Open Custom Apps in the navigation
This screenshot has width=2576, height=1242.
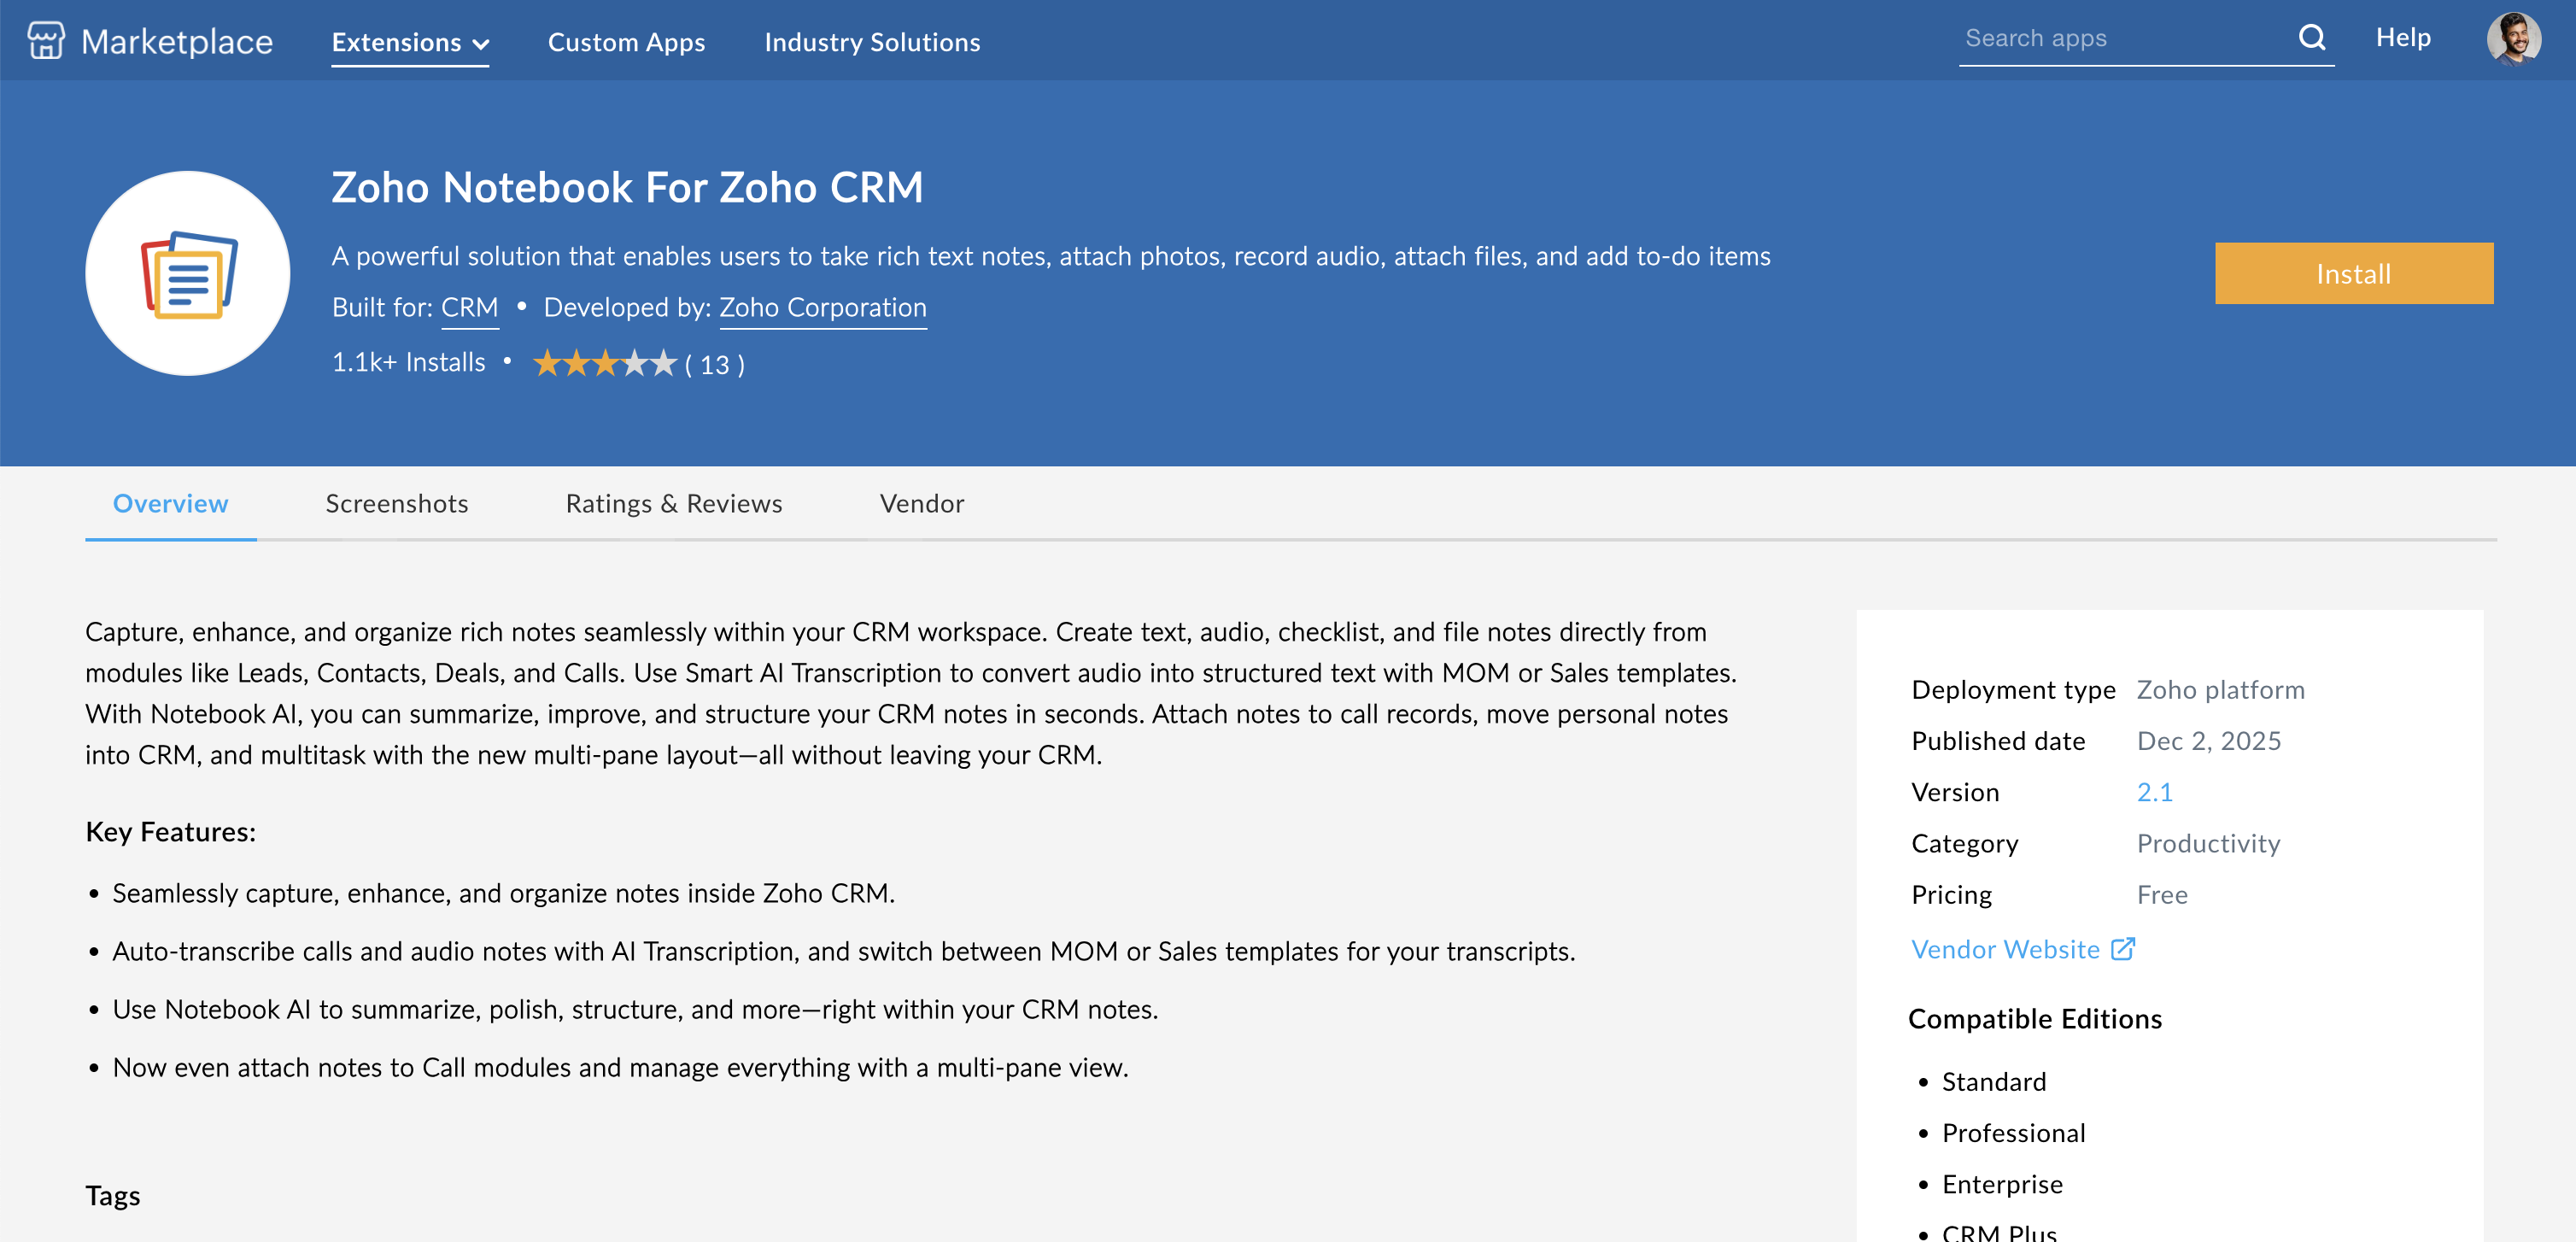626,42
